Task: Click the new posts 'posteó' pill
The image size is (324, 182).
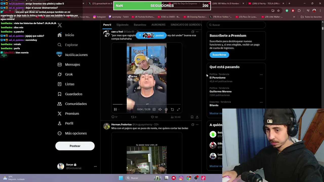Action: point(151,35)
